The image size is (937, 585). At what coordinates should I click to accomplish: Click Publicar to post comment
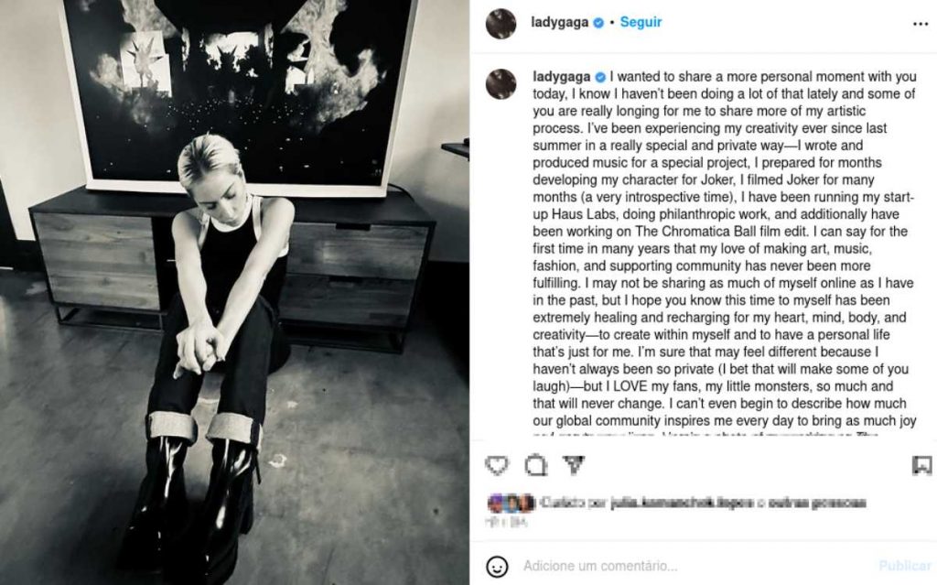[x=904, y=566]
